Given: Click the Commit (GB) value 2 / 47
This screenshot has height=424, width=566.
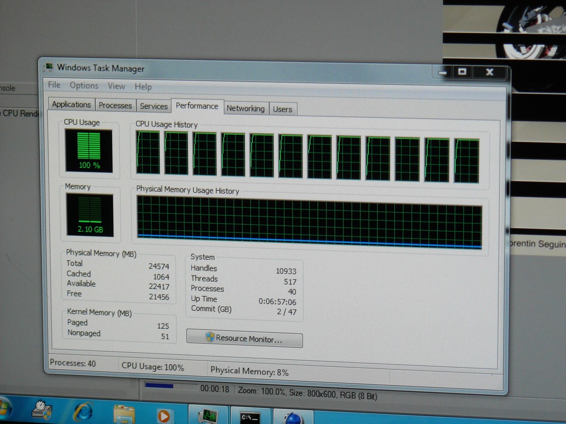Looking at the screenshot, I should point(287,312).
